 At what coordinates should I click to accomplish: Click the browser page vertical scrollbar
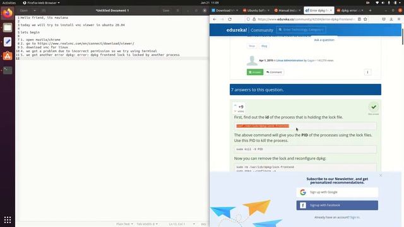(403, 37)
